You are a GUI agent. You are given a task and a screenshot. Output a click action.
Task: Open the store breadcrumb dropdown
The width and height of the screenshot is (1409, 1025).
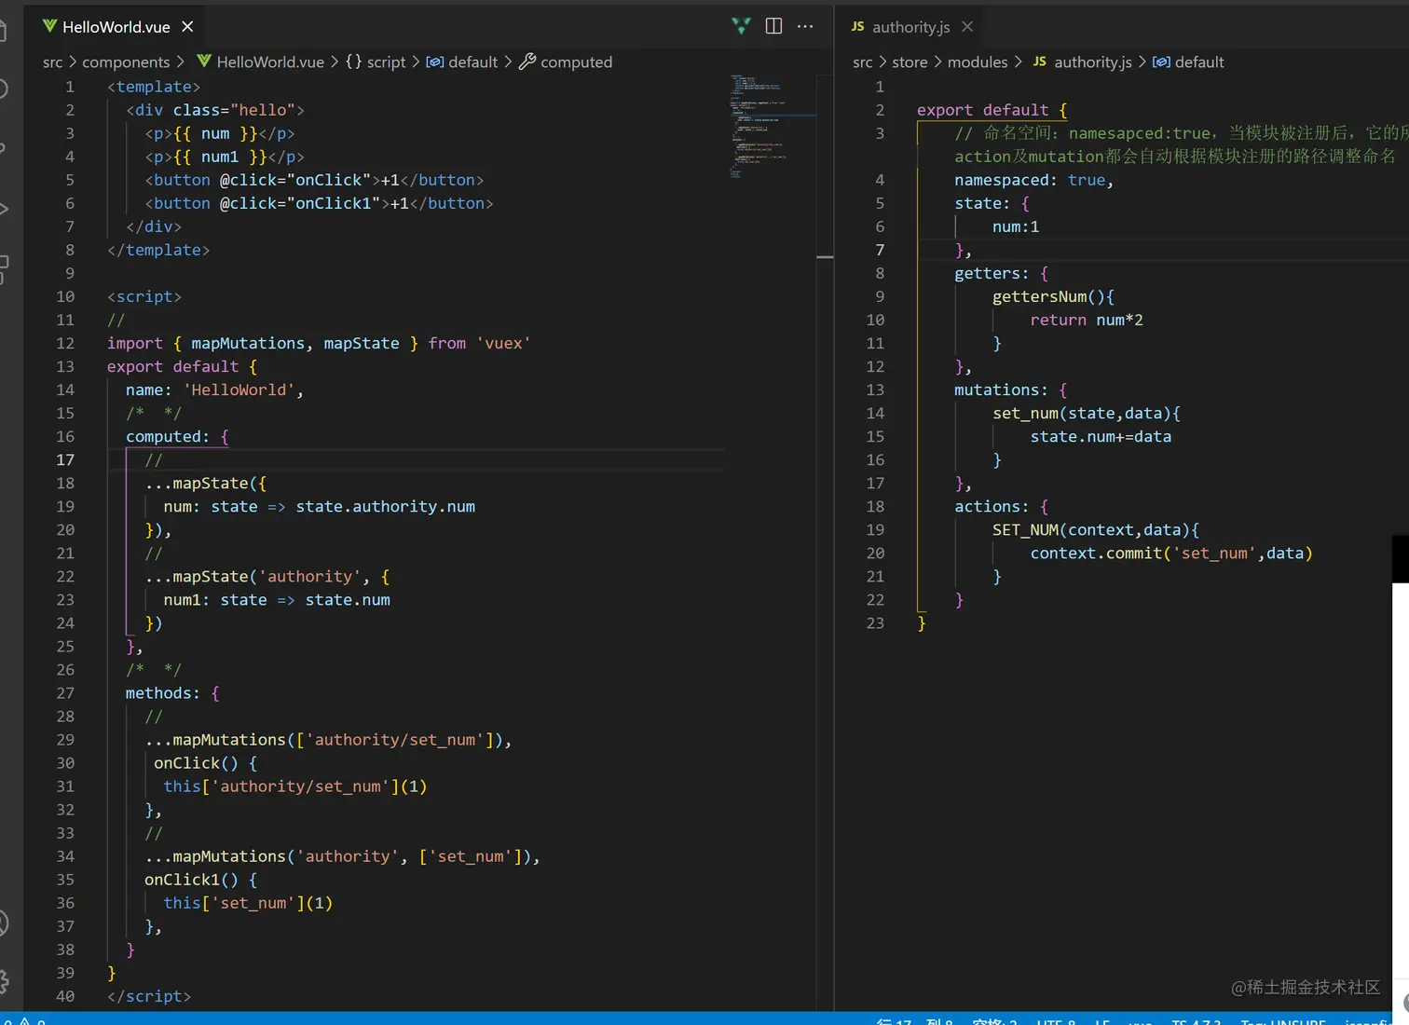pos(910,62)
